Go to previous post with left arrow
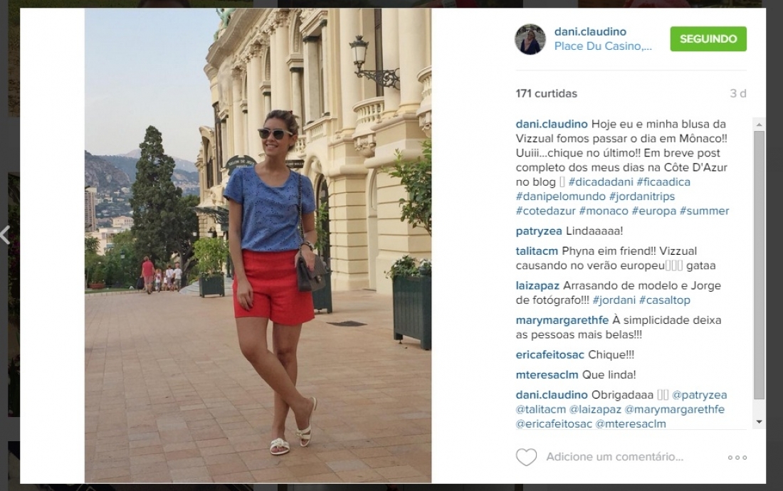Image resolution: width=783 pixels, height=491 pixels. pyautogui.click(x=5, y=235)
